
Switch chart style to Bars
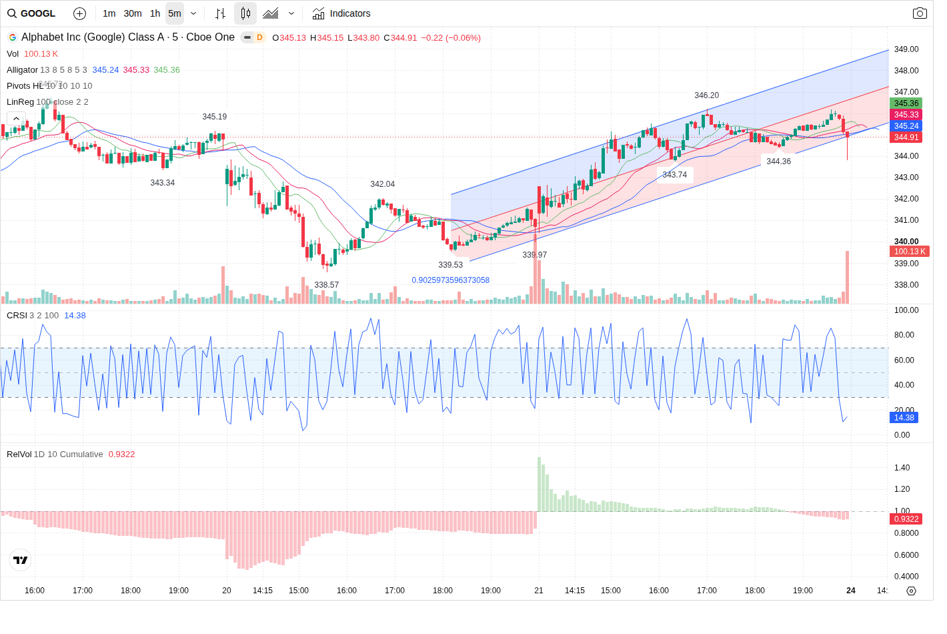click(221, 13)
